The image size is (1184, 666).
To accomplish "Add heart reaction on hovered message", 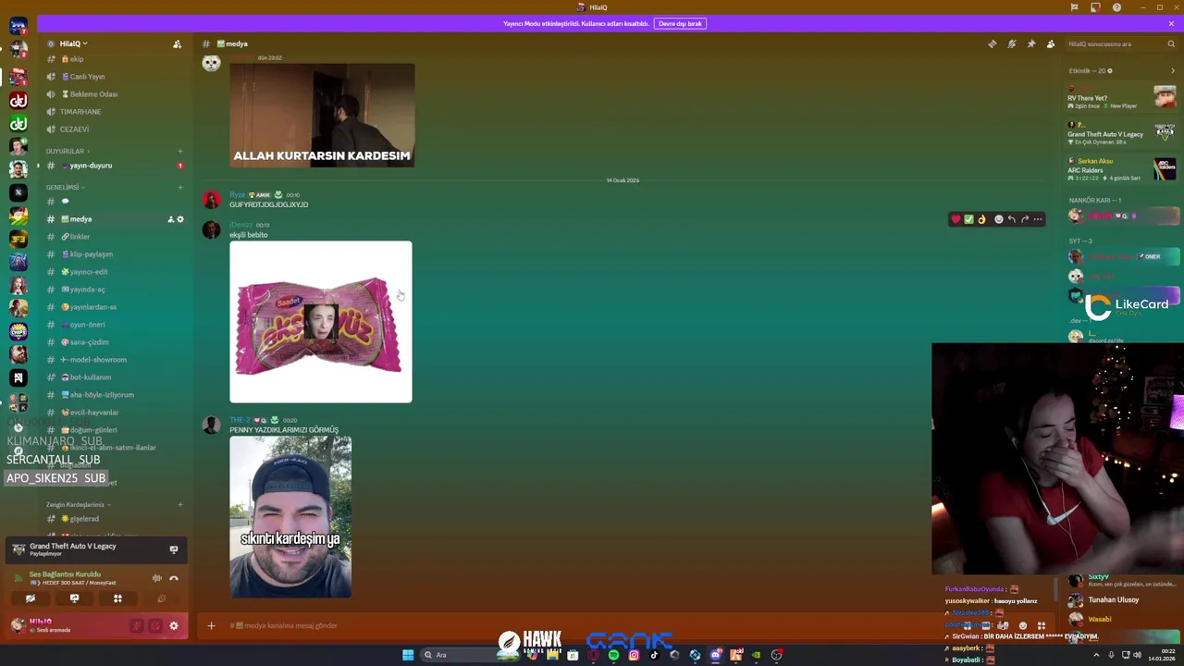I will click(956, 219).
